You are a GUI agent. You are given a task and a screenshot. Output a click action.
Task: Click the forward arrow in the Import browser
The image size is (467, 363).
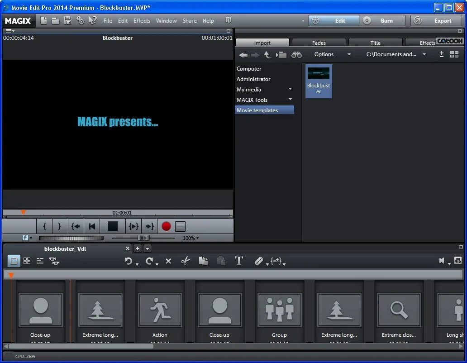(x=255, y=55)
